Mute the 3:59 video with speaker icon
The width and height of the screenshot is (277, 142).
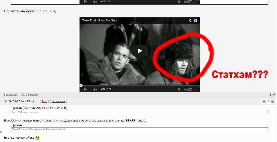tap(95, 89)
